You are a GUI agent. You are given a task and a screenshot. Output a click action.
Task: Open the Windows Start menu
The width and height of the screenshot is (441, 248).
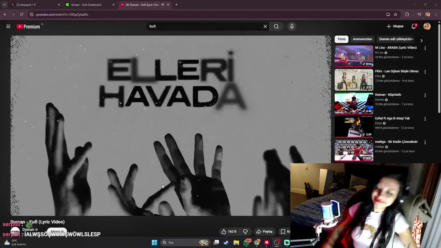pyautogui.click(x=154, y=242)
